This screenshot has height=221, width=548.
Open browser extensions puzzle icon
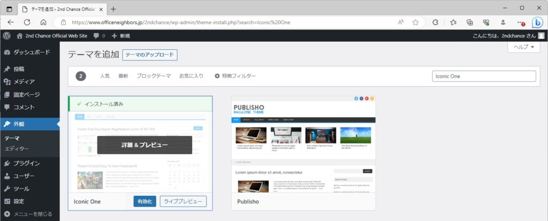click(435, 22)
